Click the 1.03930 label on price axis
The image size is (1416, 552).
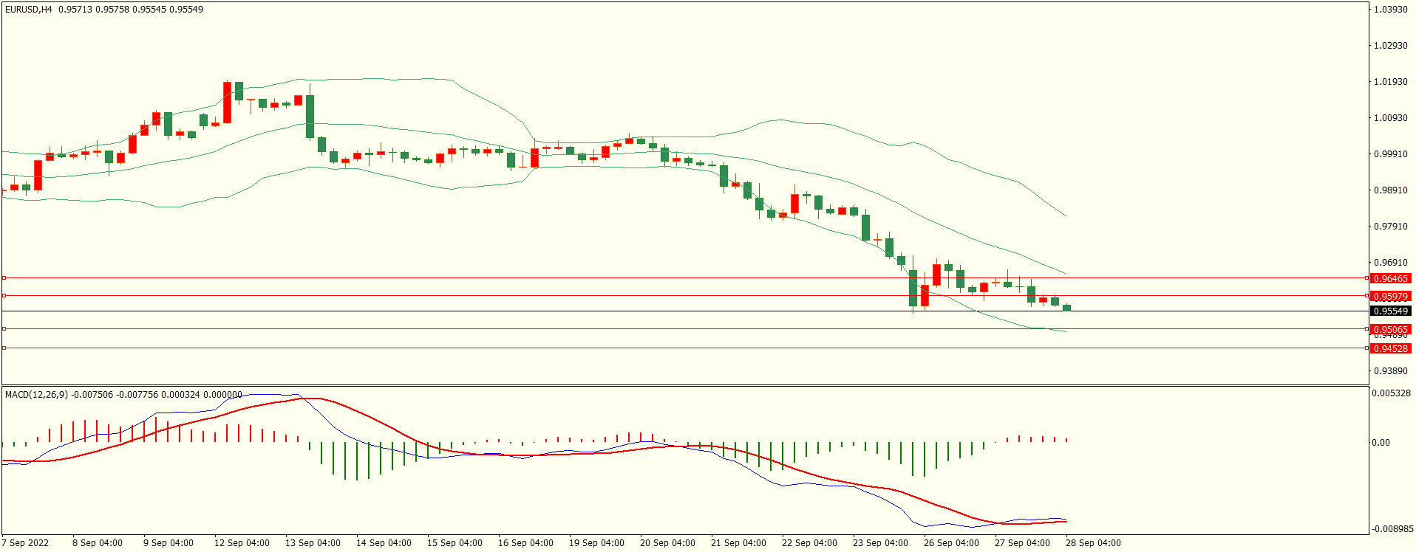pyautogui.click(x=1390, y=10)
